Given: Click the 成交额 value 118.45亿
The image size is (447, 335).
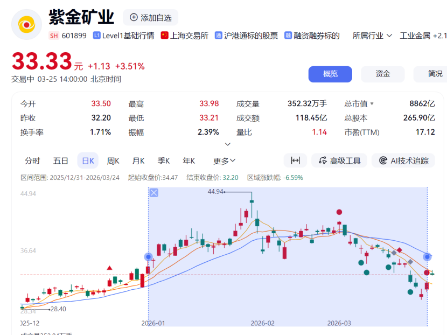Looking at the screenshot, I should [311, 118].
